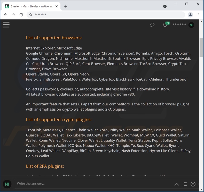Click the line Opera Stable, Opera GX, Opera Neon.

[x=58, y=74]
